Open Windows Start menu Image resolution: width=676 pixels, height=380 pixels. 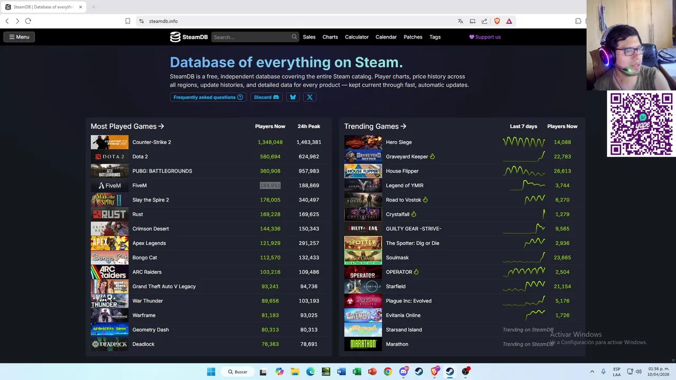click(x=211, y=372)
